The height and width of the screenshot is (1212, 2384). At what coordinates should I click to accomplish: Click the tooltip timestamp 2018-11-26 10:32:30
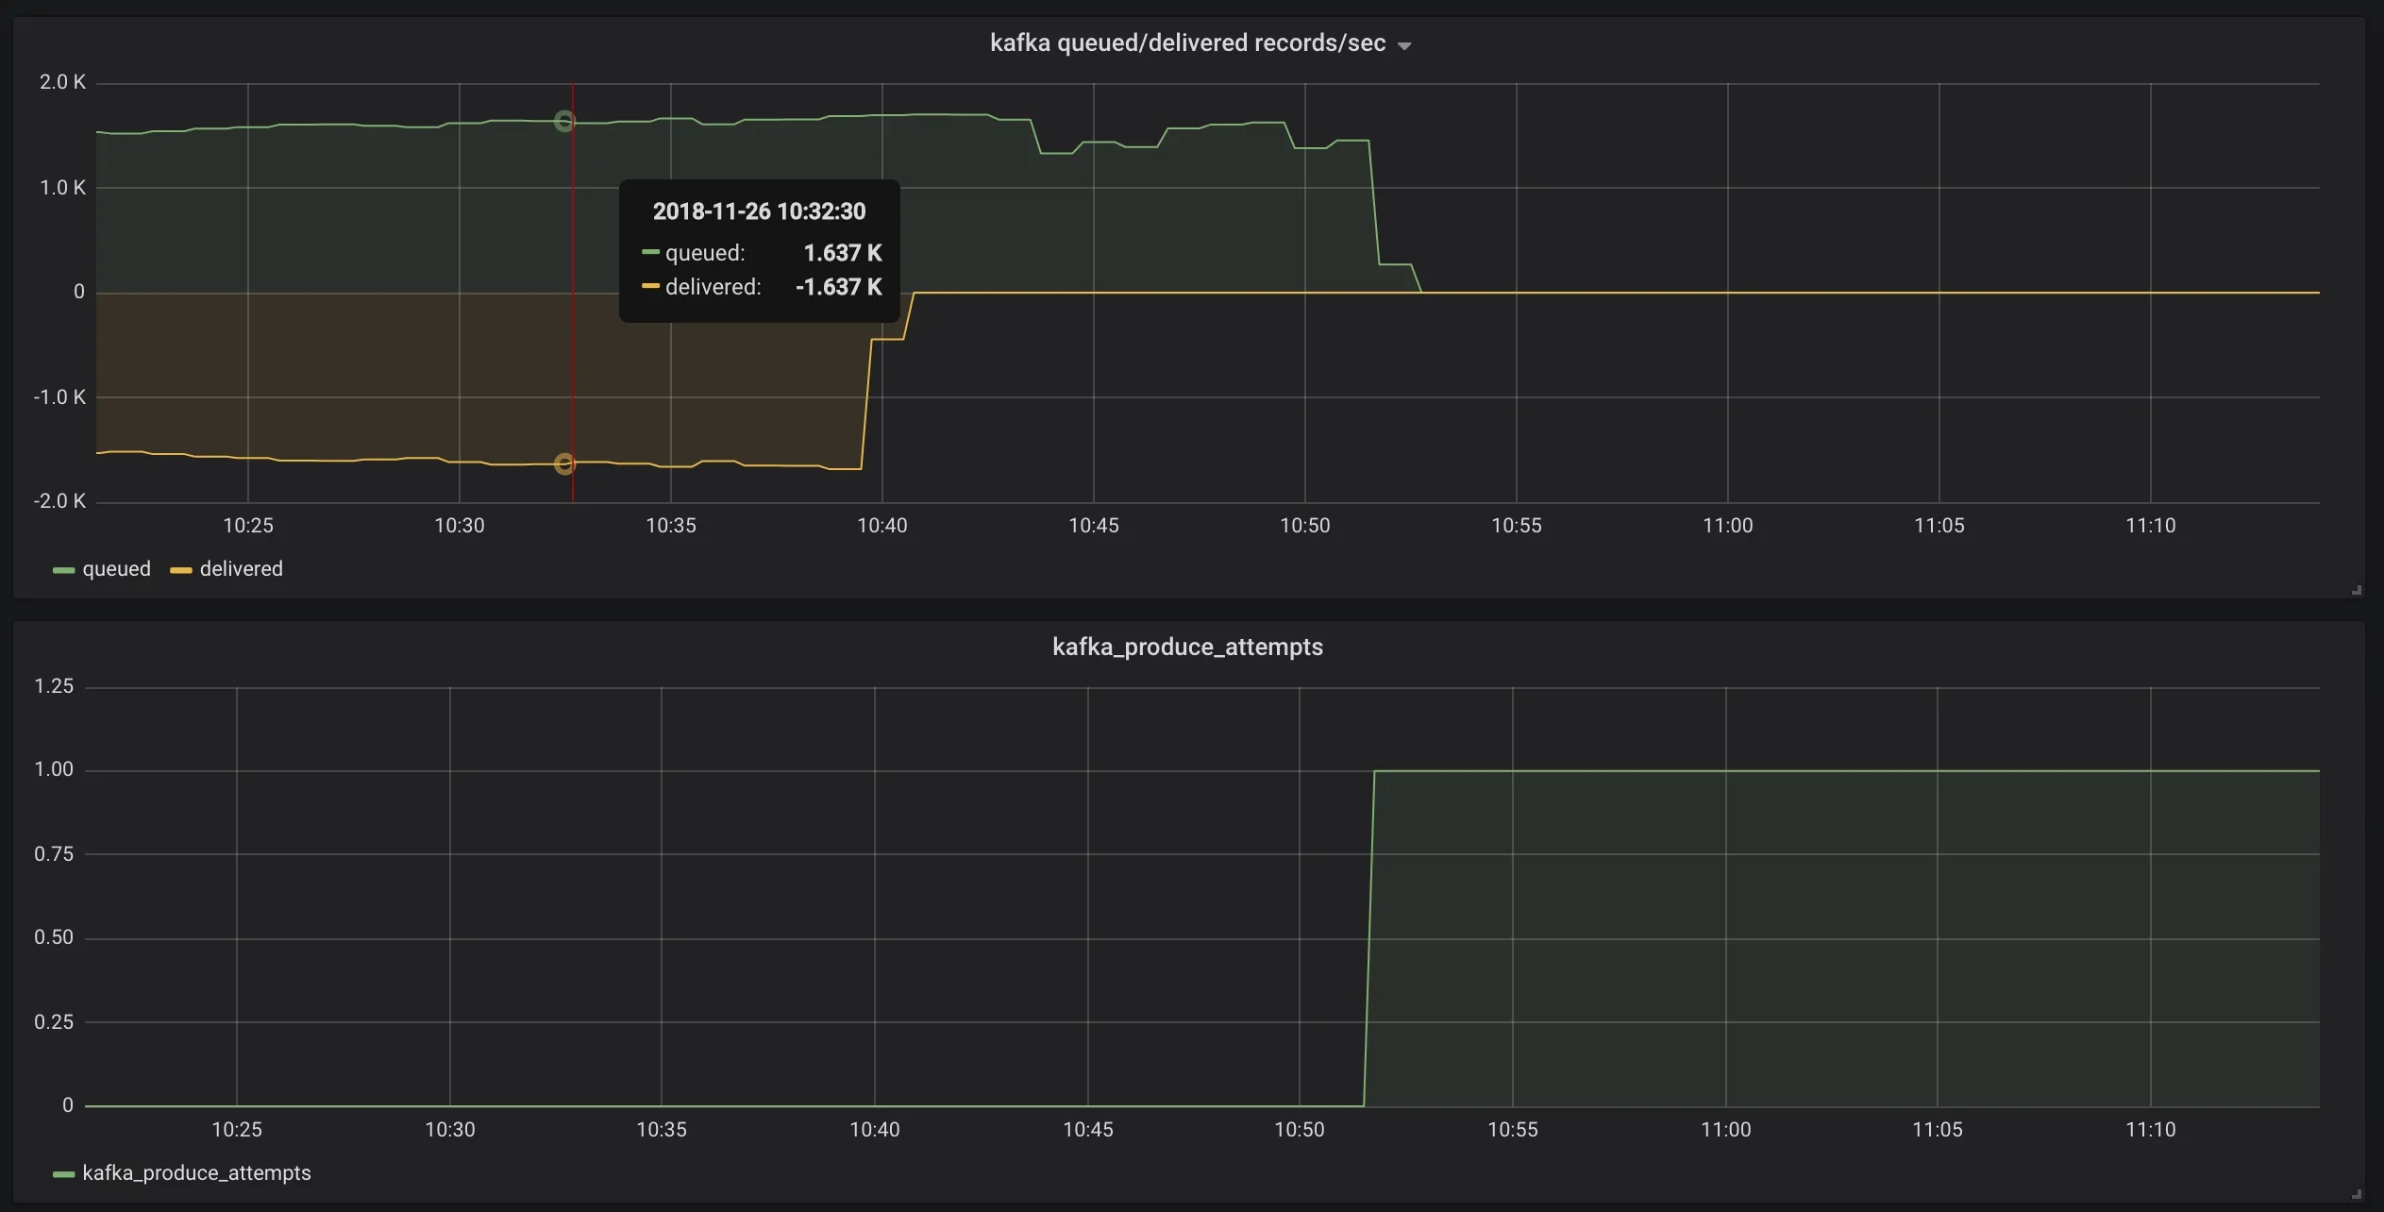pos(759,211)
